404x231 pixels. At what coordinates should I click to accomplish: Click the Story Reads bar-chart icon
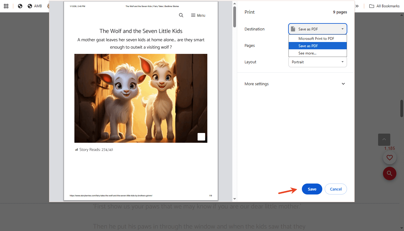pyautogui.click(x=76, y=149)
